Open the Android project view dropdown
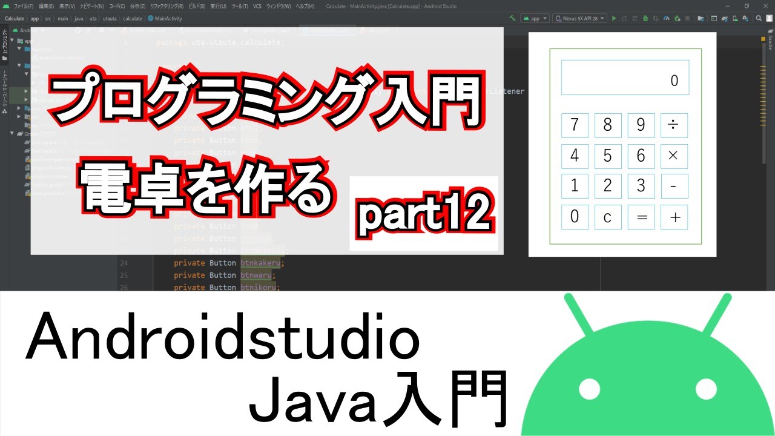 coord(28,30)
